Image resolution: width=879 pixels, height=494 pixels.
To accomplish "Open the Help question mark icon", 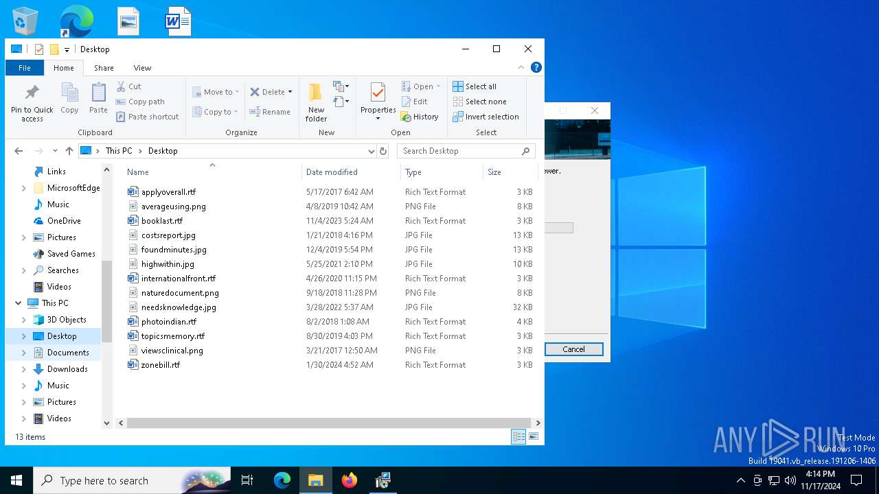I will coord(536,67).
